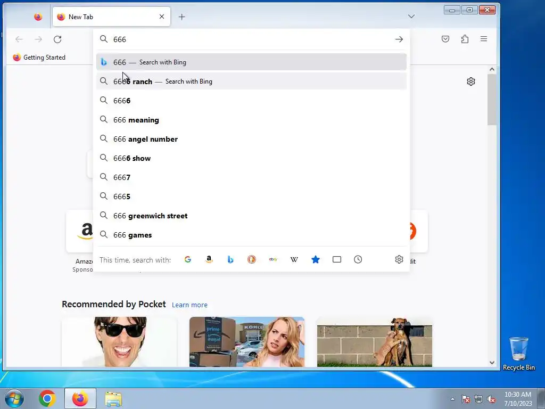This screenshot has width=545, height=409.
Task: Choose "666 — Search with Bing" suggestion
Action: point(251,62)
